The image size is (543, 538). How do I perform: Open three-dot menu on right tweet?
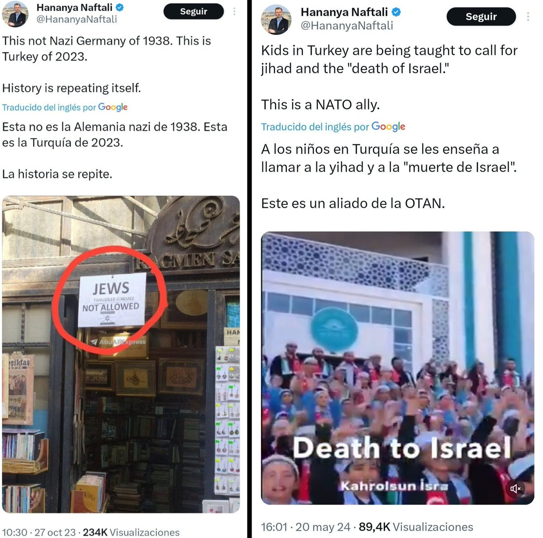528,17
